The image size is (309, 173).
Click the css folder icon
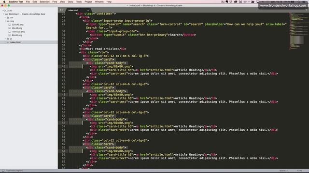[8, 18]
